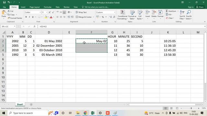The width and height of the screenshot is (207, 116).
Task: Open Find & Select
Action: [x=189, y=15]
